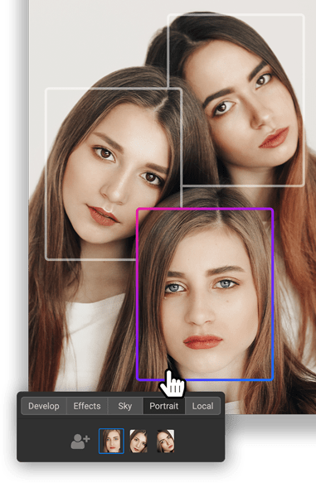This screenshot has width=316, height=483.
Task: Click the purple top edge of highlighted face frame
Action: click(205, 209)
